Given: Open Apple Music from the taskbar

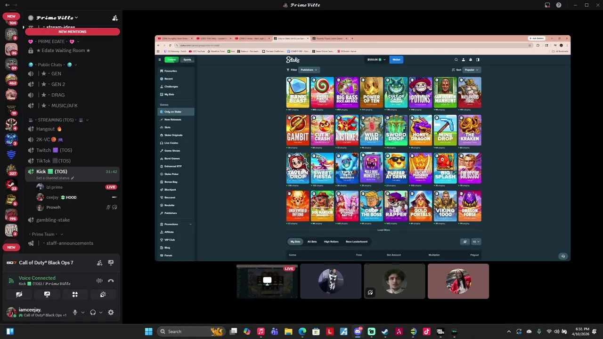Looking at the screenshot, I should point(261,331).
